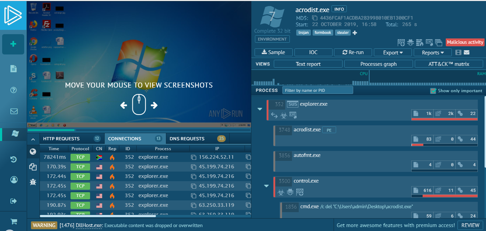Image resolution: width=486 pixels, height=231 pixels.
Task: Copy IP 156.224.52.11 with copy icon
Action: [194, 157]
